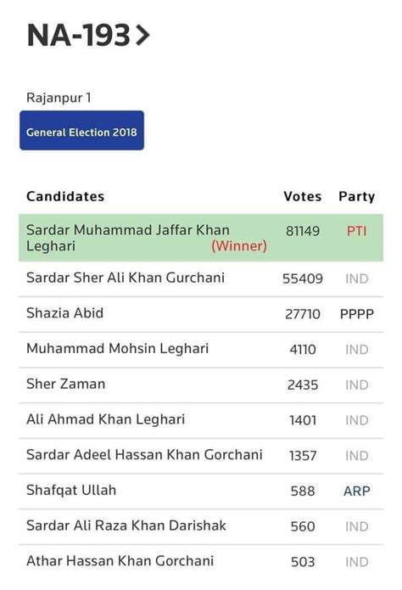The height and width of the screenshot is (590, 402).
Task: Click the PTI party label
Action: point(356,231)
